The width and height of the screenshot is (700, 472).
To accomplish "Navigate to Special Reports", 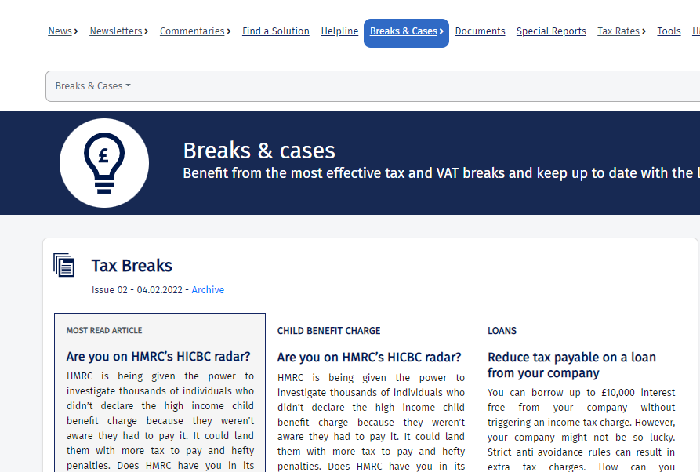I will (551, 31).
